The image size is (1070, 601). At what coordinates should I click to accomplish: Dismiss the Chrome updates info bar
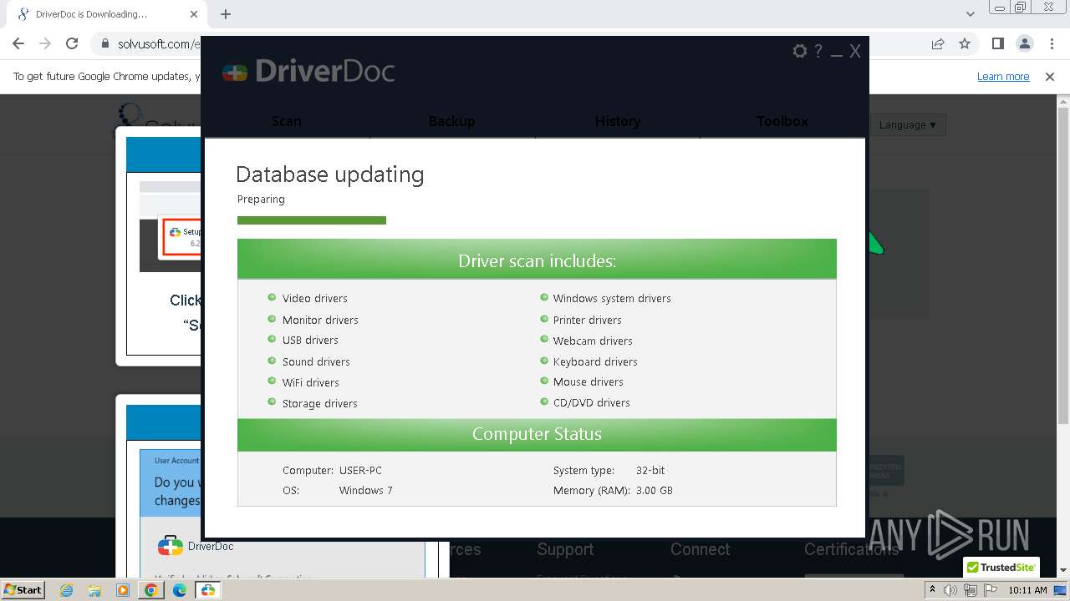(1050, 76)
